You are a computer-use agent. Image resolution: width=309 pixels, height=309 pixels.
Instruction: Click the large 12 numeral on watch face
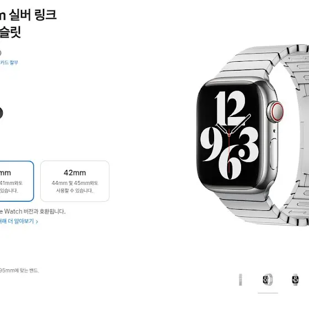point(230,108)
